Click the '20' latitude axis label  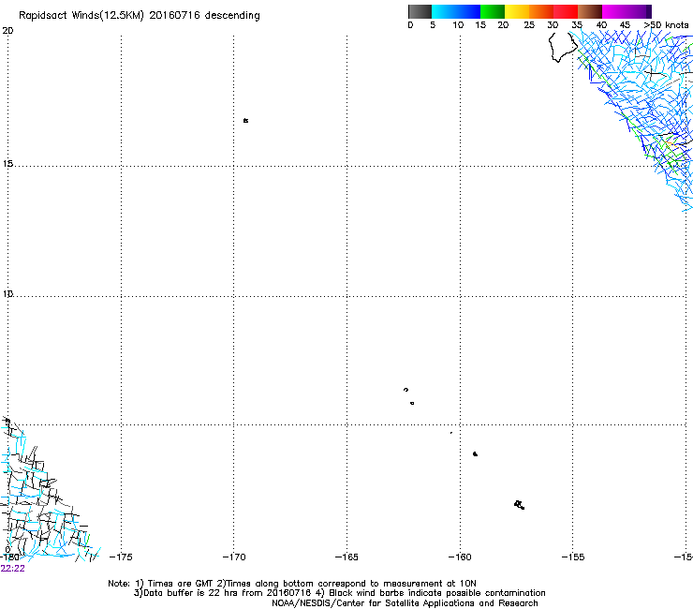pos(7,31)
